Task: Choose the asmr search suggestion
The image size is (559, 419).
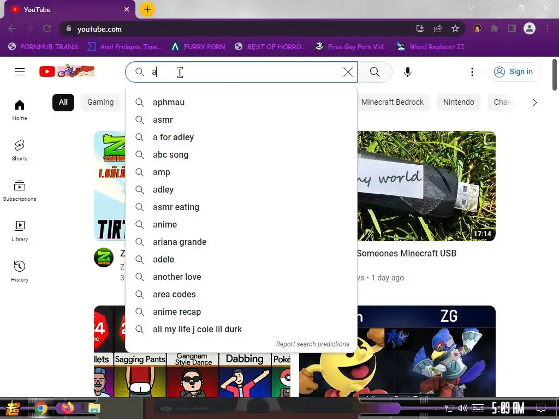Action: pos(241,119)
